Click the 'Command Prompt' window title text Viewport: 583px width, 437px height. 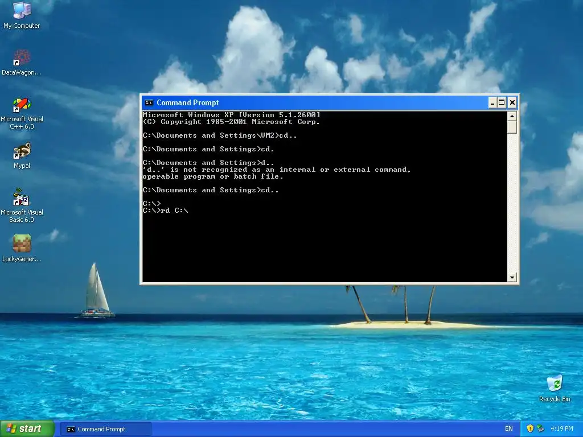click(x=188, y=102)
